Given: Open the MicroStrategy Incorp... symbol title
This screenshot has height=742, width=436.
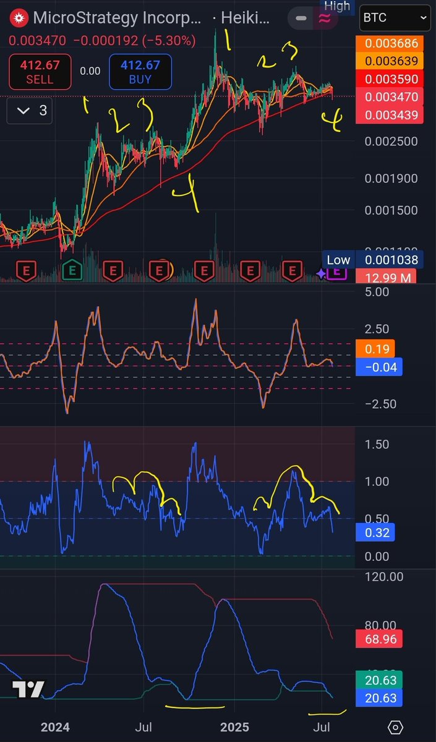Looking at the screenshot, I should [117, 18].
